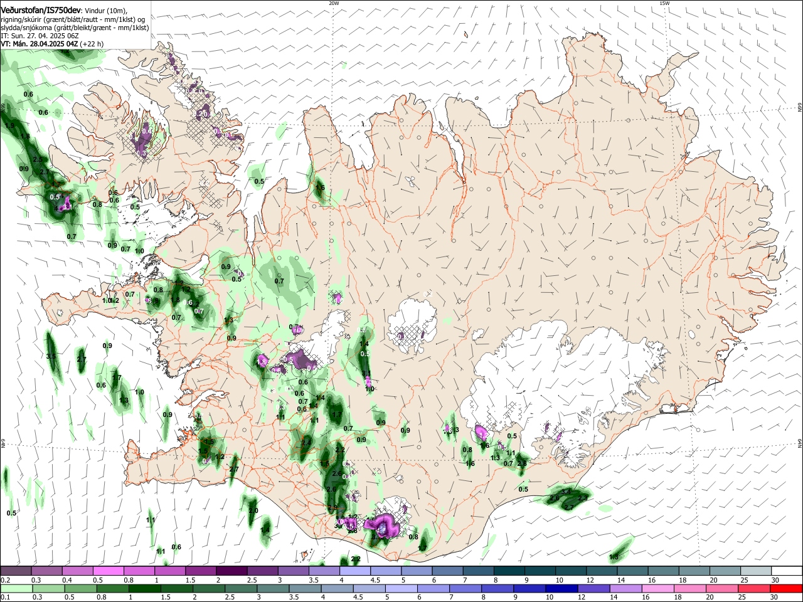Click the green 0.5–0.8 swatch in lower legend
Viewport: 803px width, 602px height.
tap(80, 588)
